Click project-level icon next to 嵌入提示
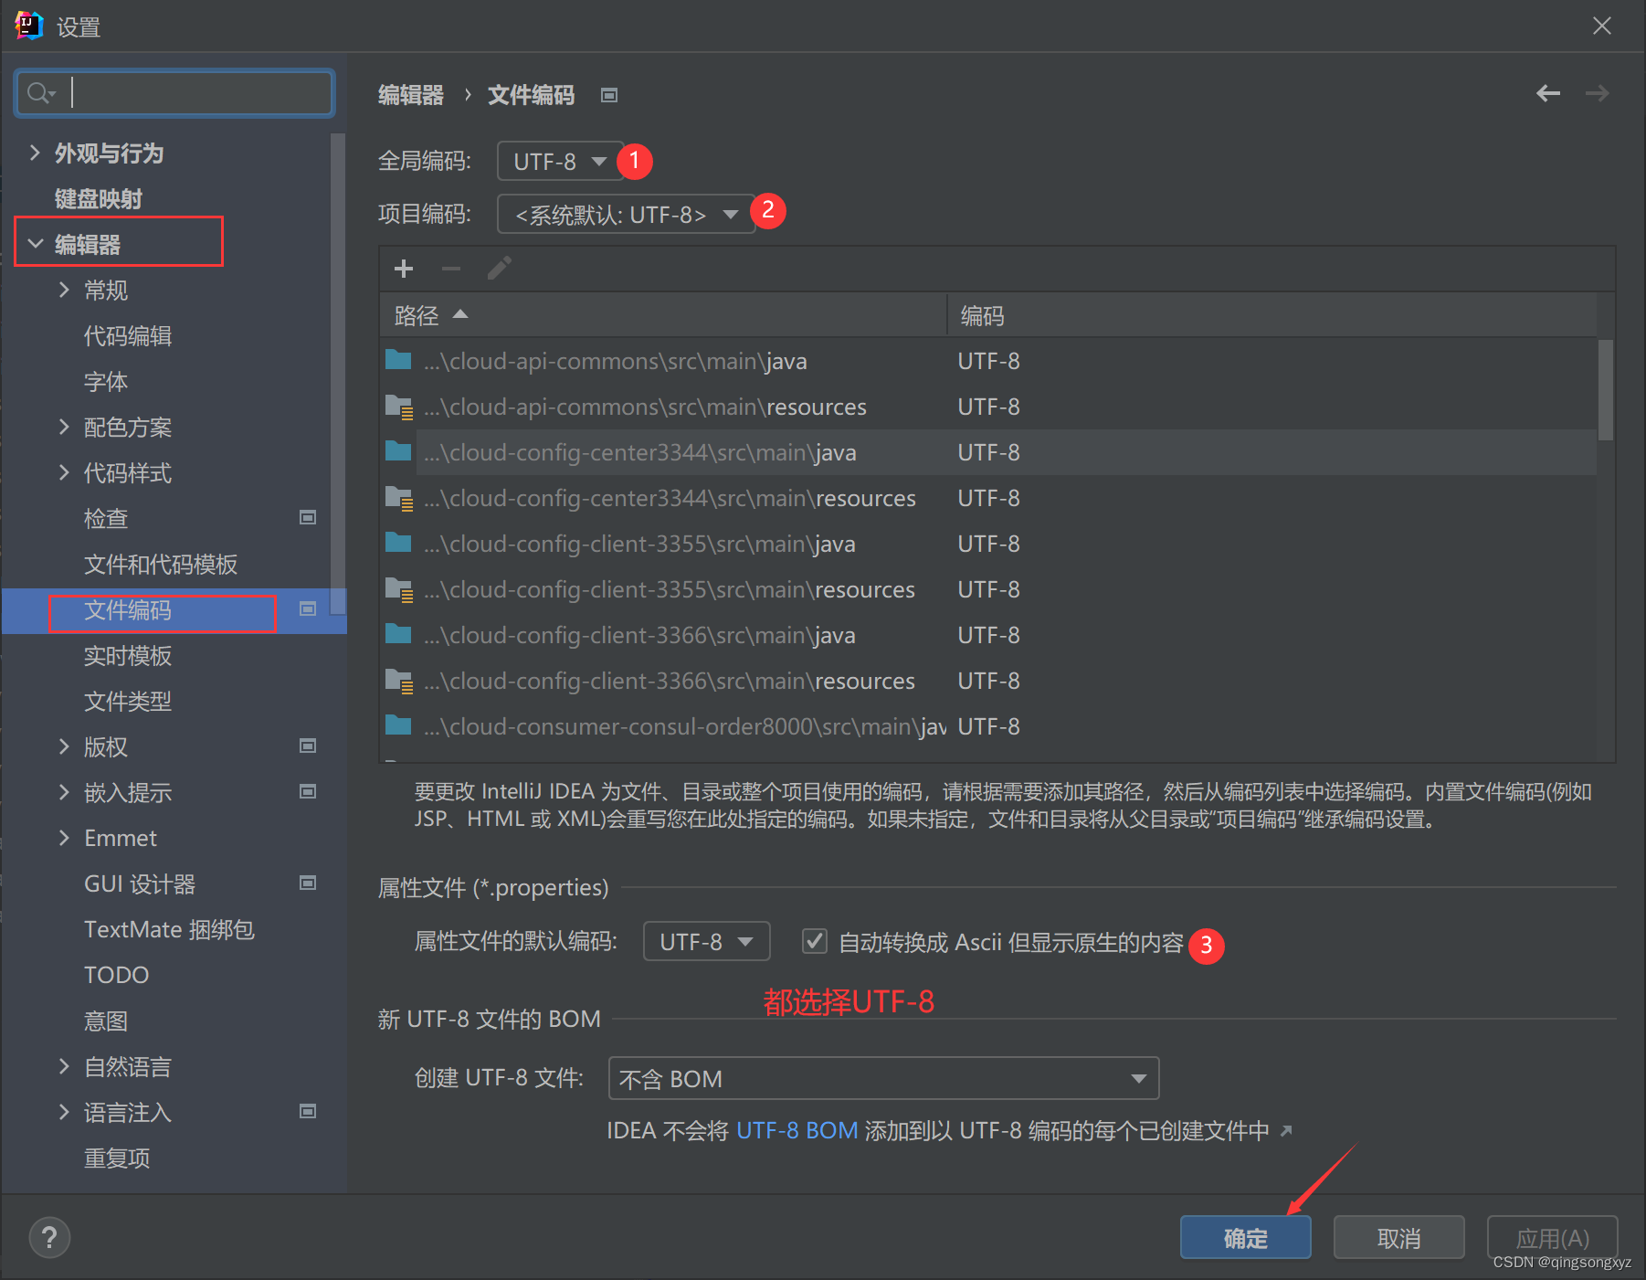This screenshot has height=1280, width=1646. pyautogui.click(x=308, y=791)
